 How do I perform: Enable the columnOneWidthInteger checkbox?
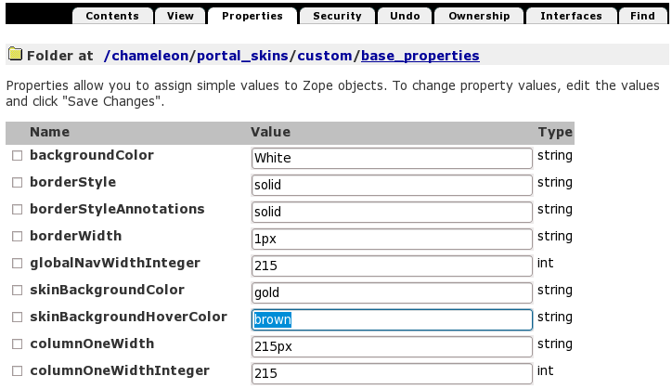[x=17, y=372]
